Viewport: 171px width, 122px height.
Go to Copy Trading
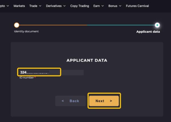tap(80, 6)
